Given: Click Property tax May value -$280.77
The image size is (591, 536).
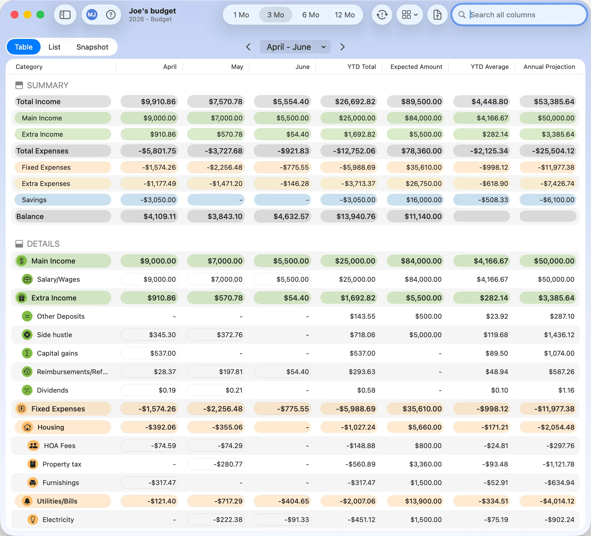Looking at the screenshot, I should (216, 464).
